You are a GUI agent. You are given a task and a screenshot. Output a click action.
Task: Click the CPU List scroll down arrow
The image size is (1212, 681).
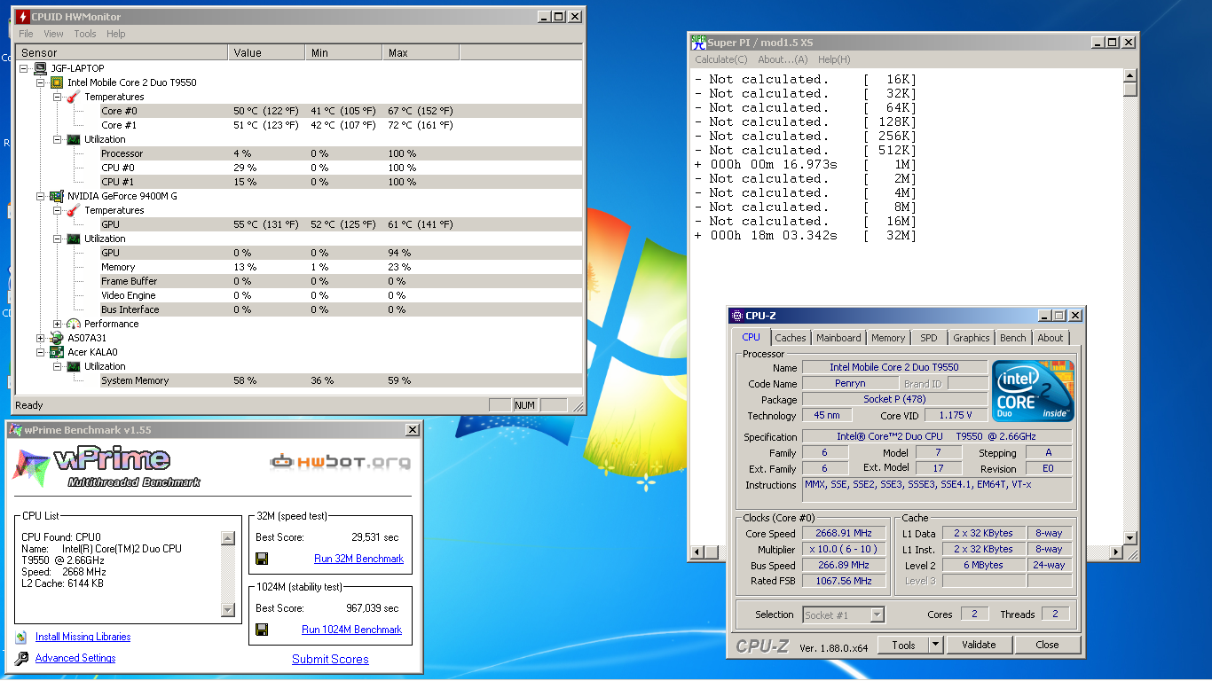228,609
